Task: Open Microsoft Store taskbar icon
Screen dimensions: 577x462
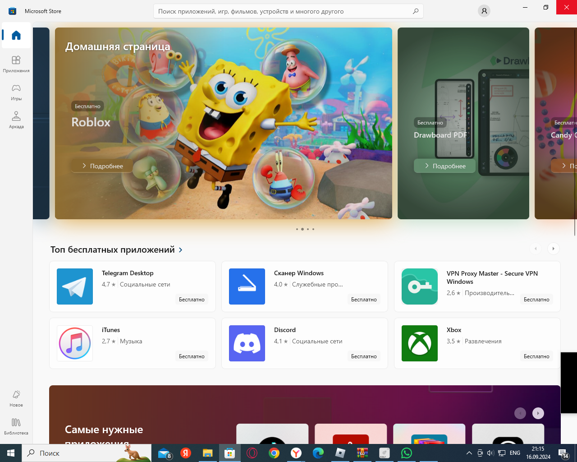Action: (x=229, y=453)
